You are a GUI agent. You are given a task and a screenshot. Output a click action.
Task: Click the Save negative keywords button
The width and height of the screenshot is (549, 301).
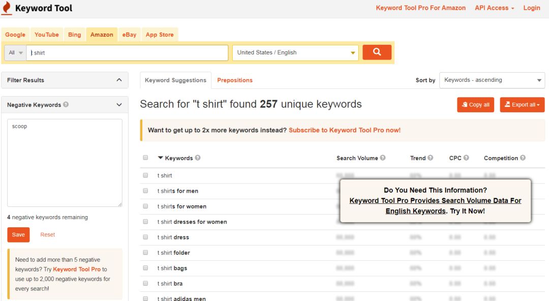pyautogui.click(x=18, y=235)
